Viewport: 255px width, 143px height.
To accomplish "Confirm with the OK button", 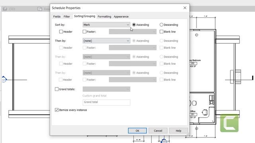I will click(x=137, y=131).
